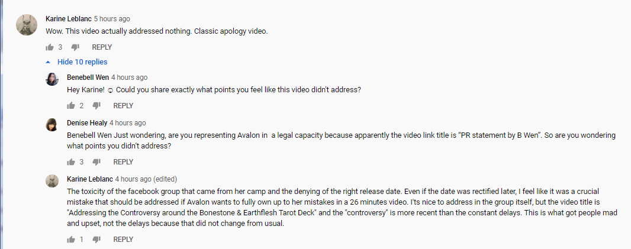Reply to Karine Leblanc's edited comment

(123, 240)
